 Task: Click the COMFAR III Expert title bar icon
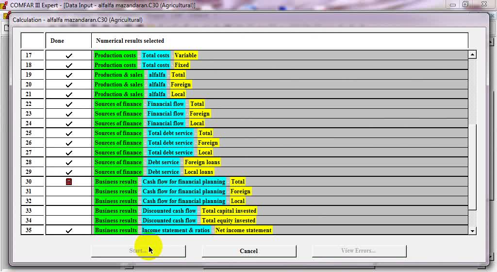tap(5, 5)
